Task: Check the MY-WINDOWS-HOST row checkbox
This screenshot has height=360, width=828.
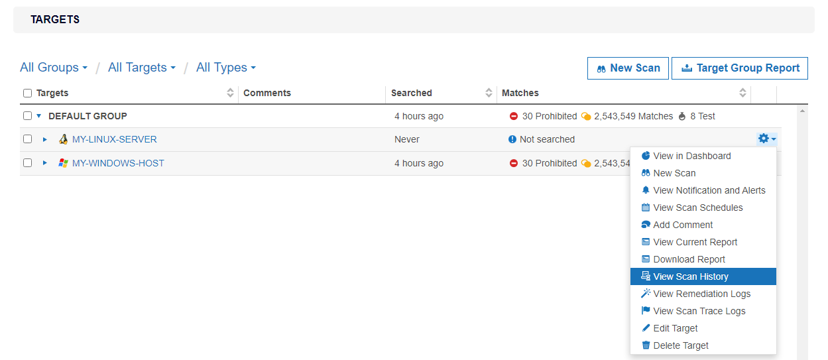Action: (x=28, y=163)
